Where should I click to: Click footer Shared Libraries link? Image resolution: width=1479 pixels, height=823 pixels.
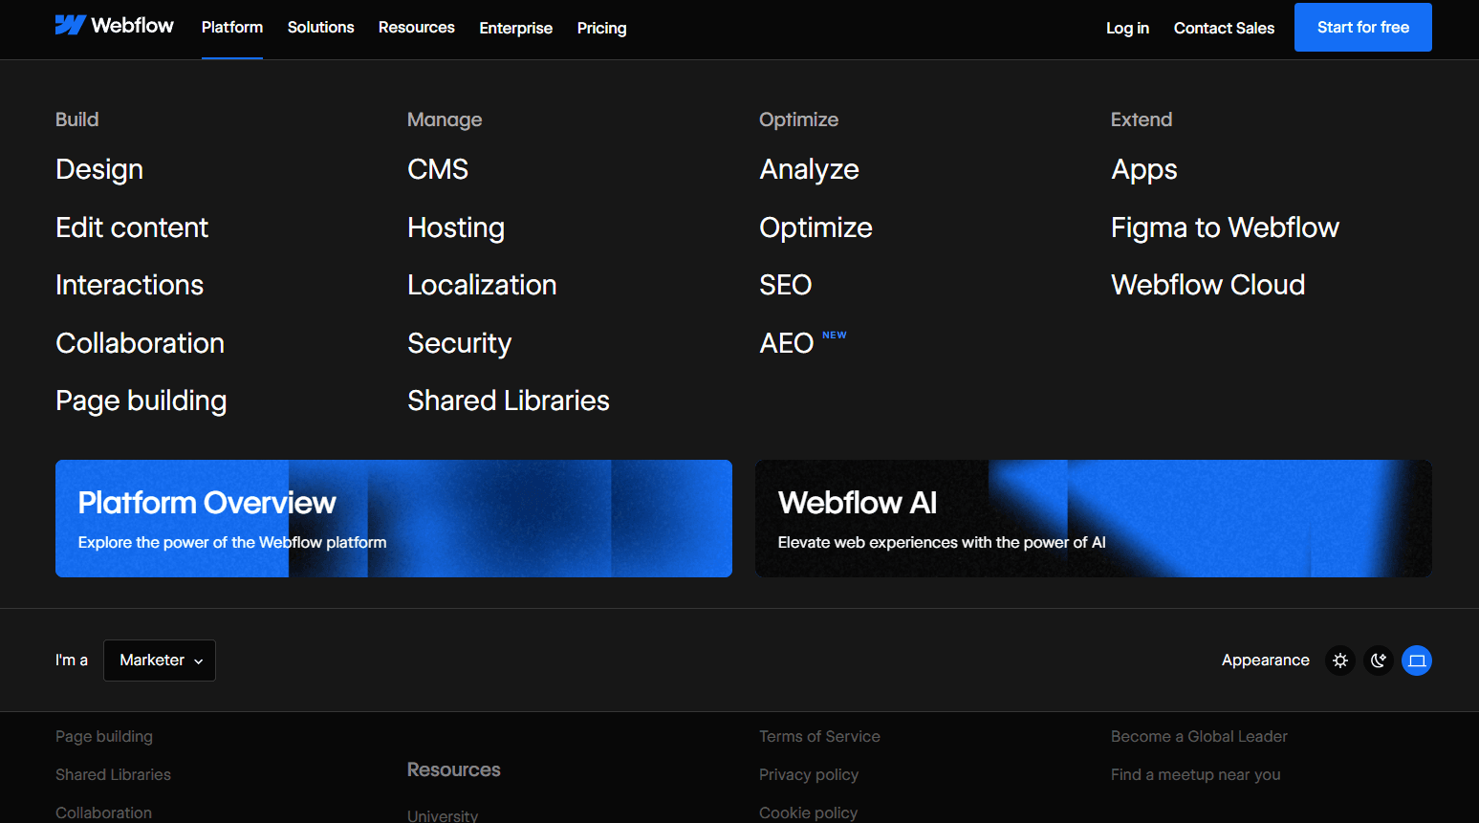(x=113, y=775)
